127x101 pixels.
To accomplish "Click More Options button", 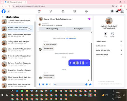I will click(x=79, y=29).
